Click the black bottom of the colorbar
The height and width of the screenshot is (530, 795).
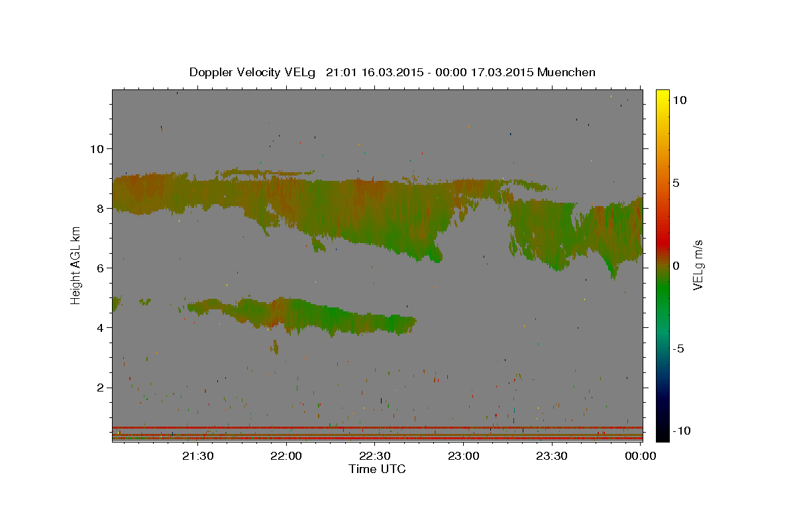click(x=662, y=432)
